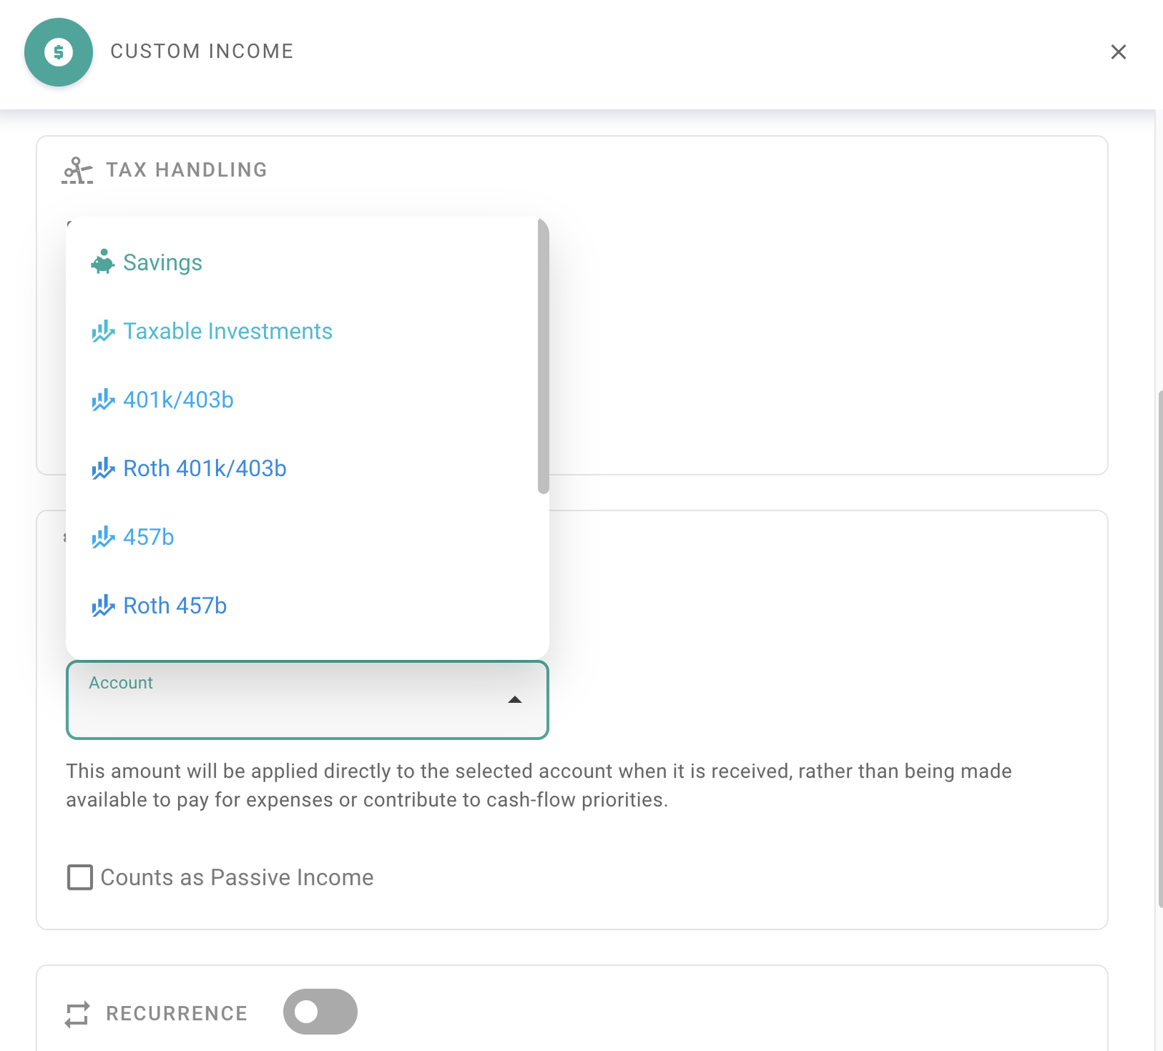
Task: Select Roth 457b from the account list
Action: coord(174,605)
